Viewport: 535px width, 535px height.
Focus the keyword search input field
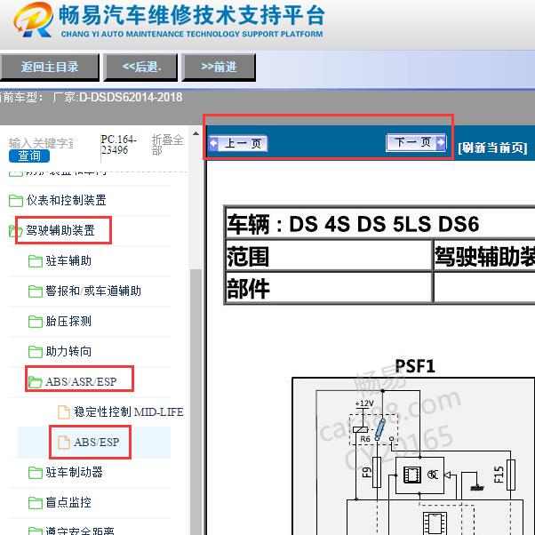[41, 143]
